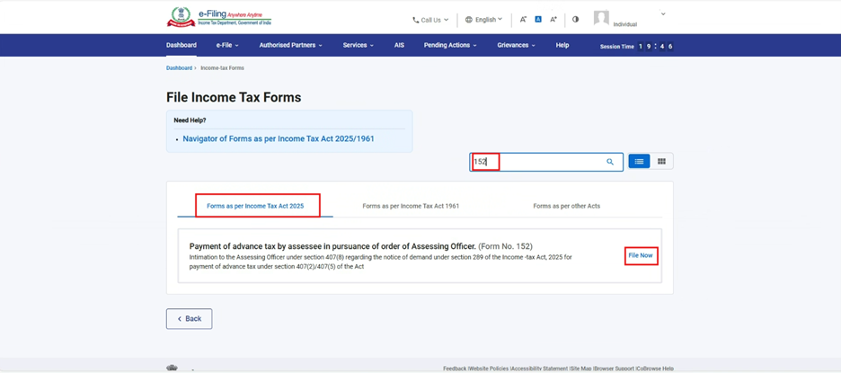Select the Forms as per other Acts tab

pos(566,206)
